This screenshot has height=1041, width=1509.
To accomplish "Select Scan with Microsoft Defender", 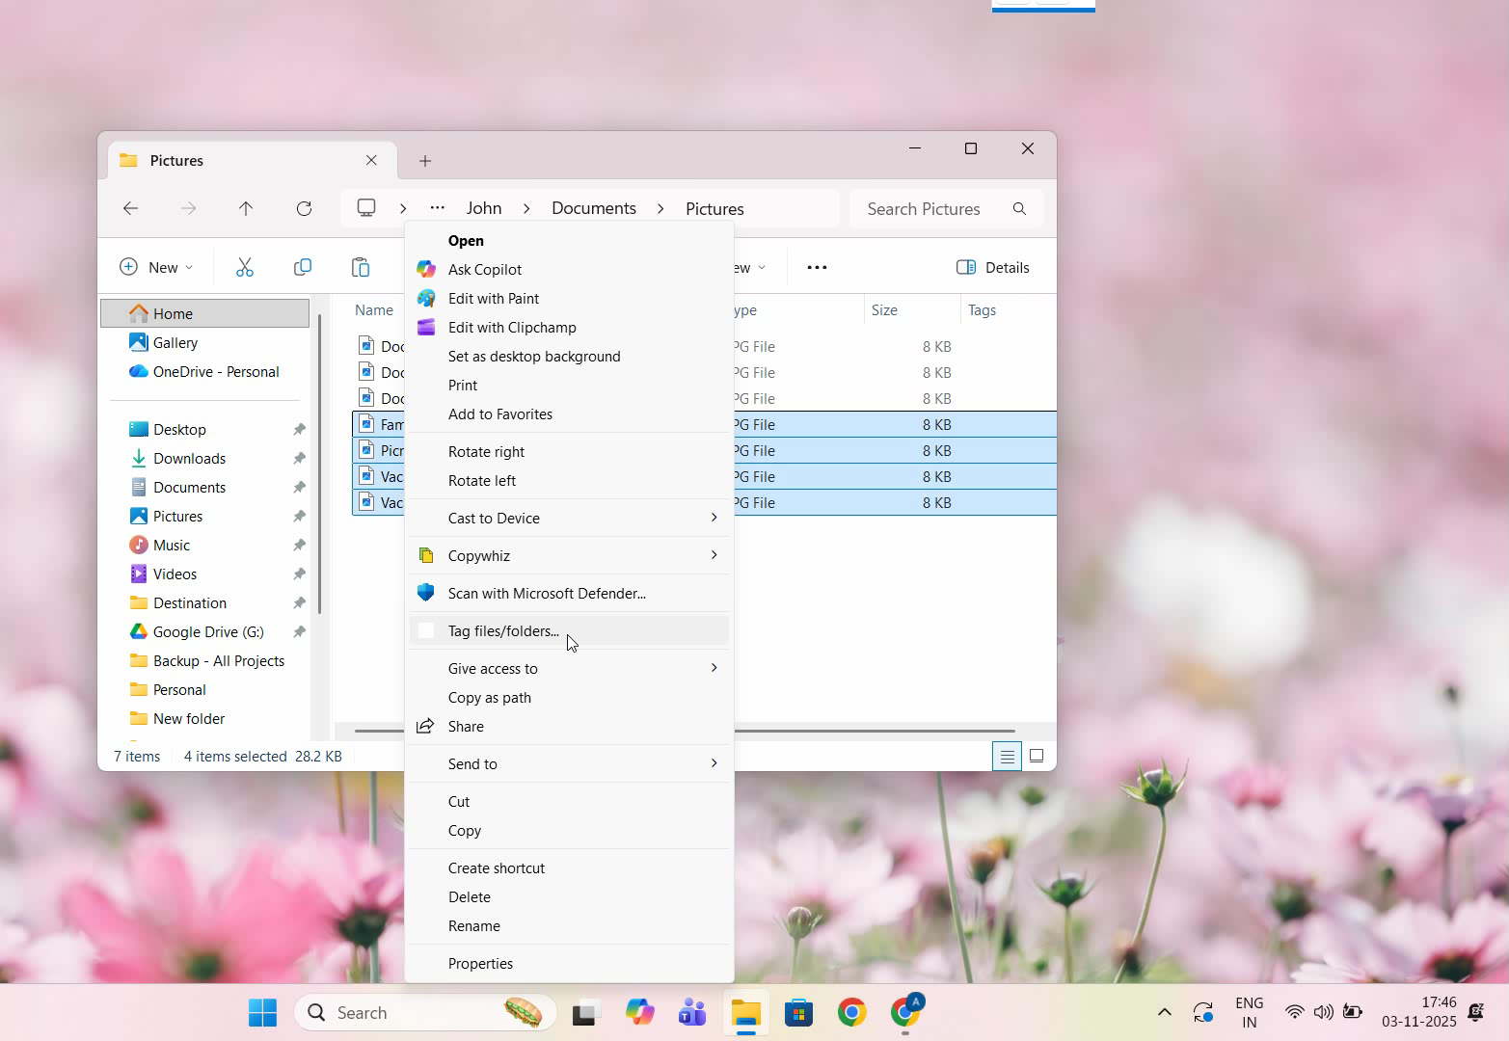I will [547, 594].
